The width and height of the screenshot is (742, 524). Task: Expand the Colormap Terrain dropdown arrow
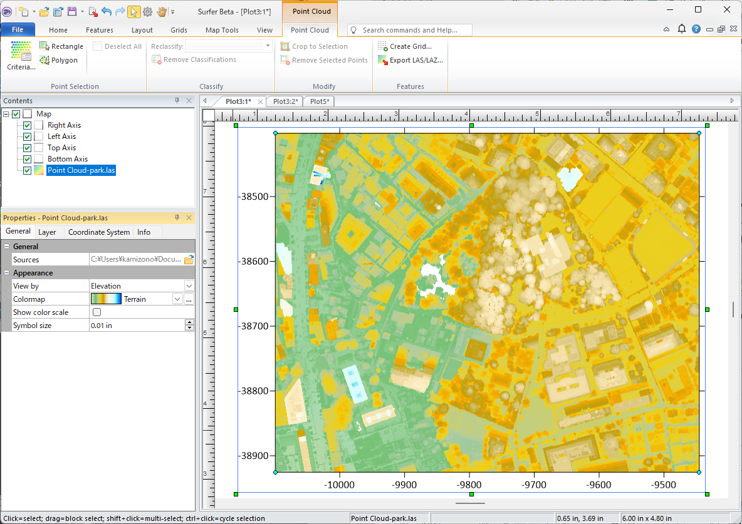click(x=177, y=299)
